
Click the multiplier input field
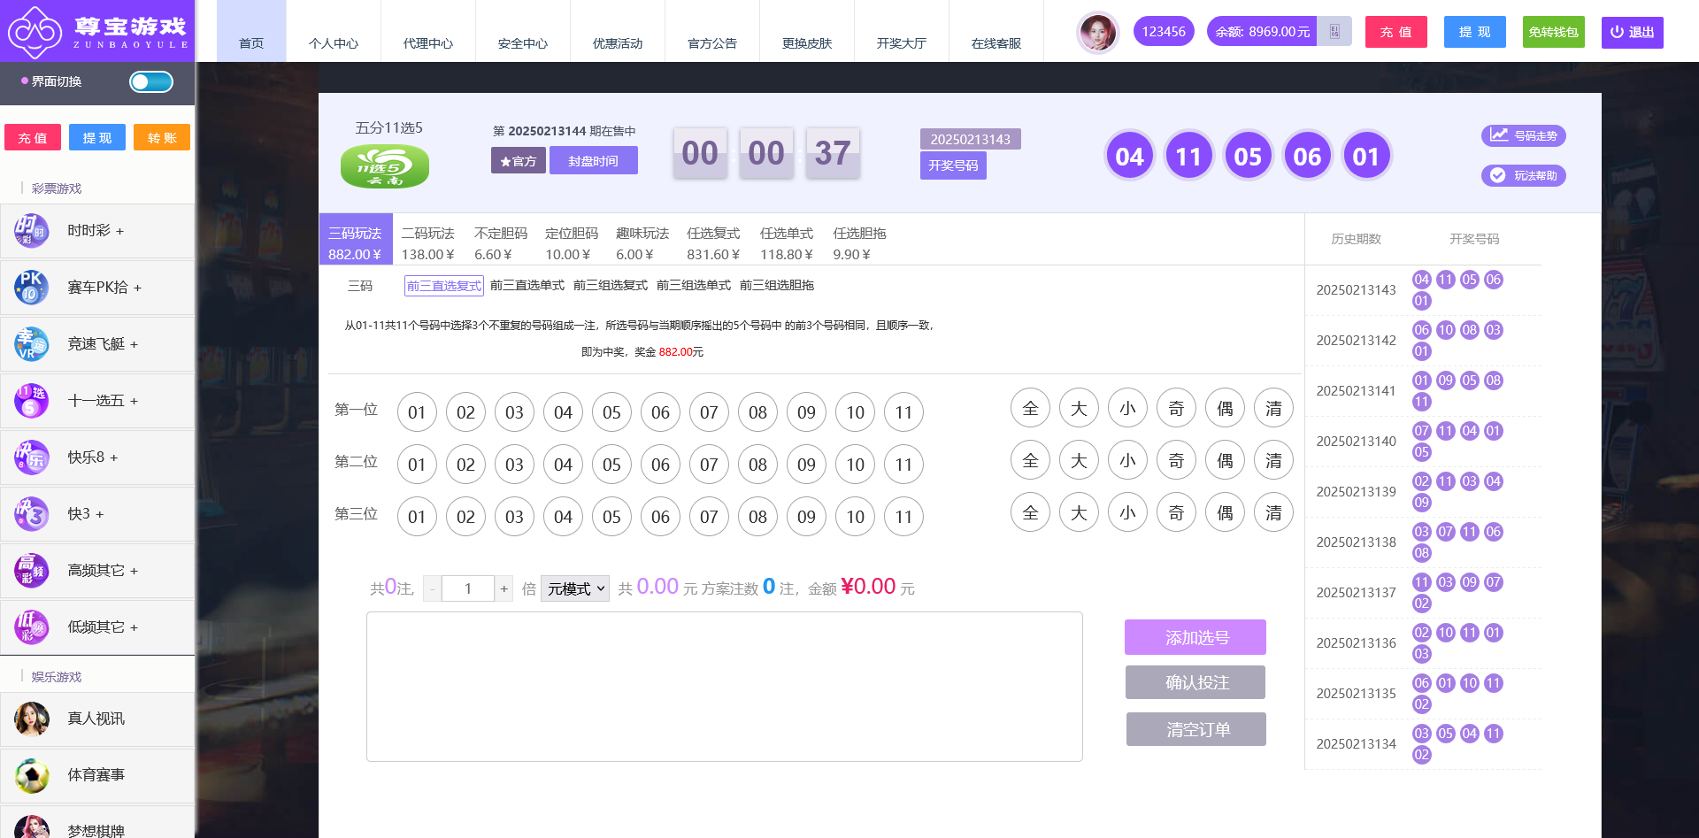467,588
